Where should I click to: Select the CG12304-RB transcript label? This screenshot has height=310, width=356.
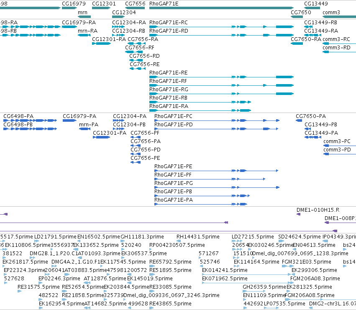(x=128, y=31)
